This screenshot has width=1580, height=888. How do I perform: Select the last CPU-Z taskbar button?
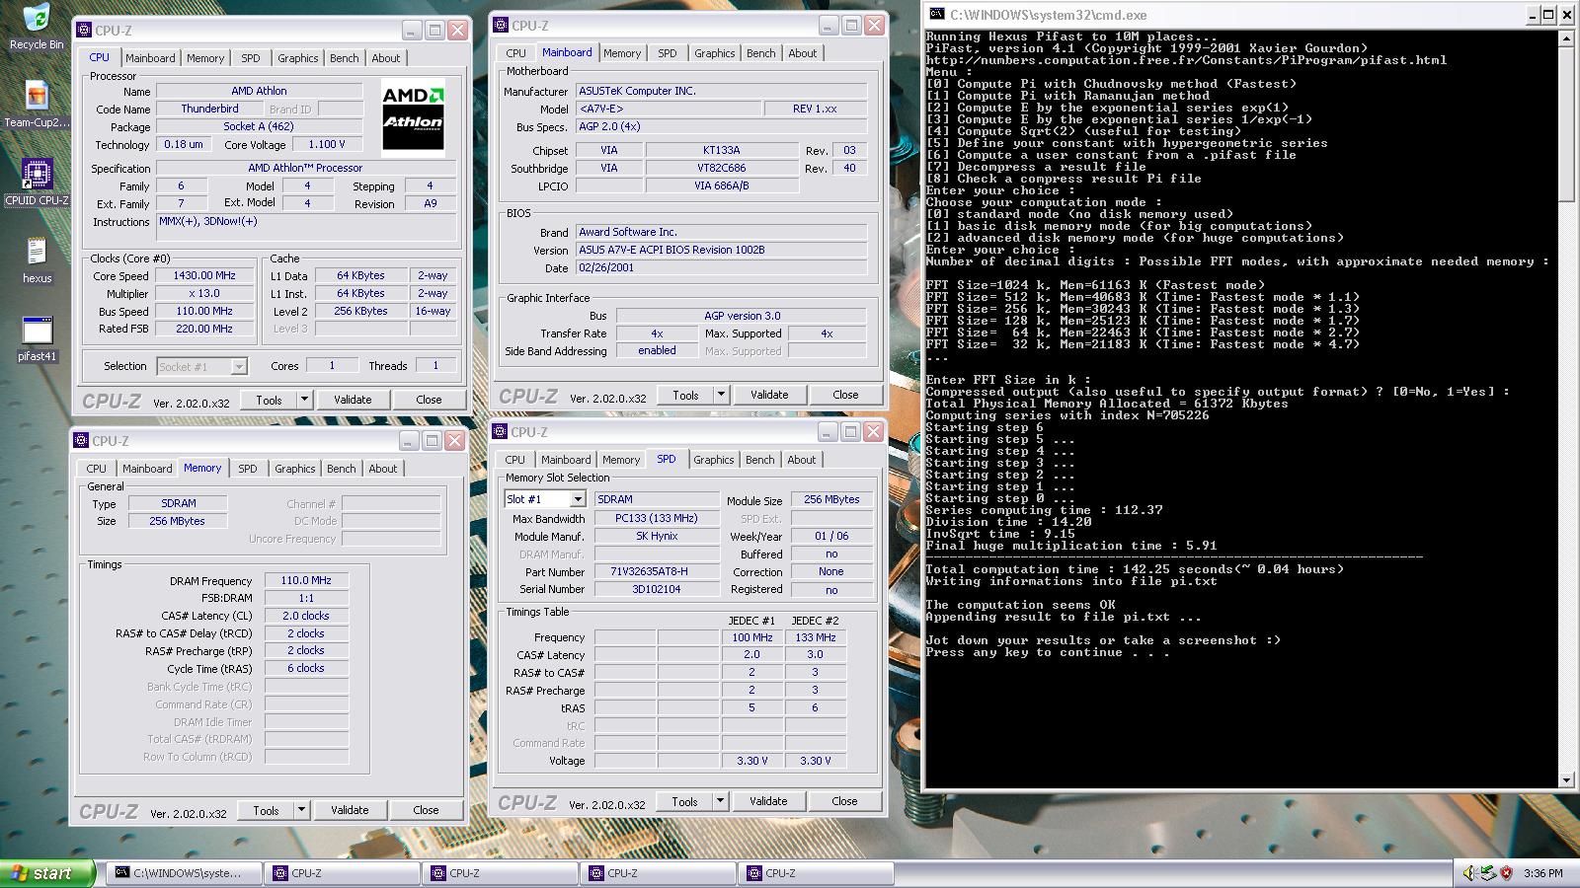(818, 873)
